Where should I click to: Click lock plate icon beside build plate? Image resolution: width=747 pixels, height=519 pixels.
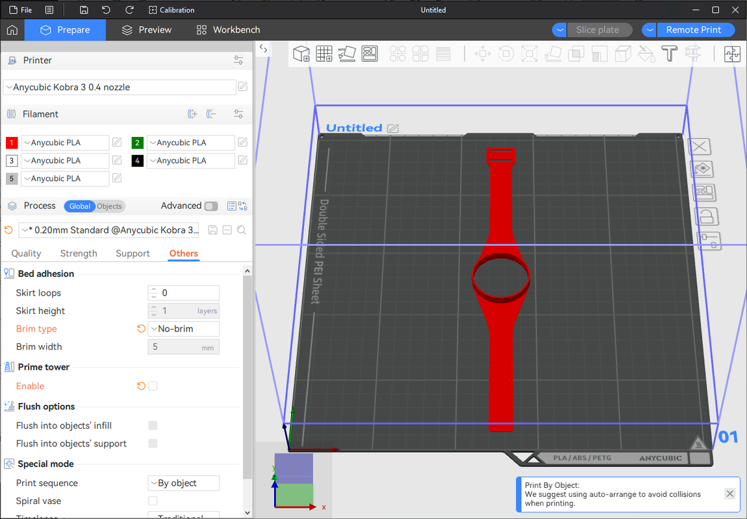[706, 217]
